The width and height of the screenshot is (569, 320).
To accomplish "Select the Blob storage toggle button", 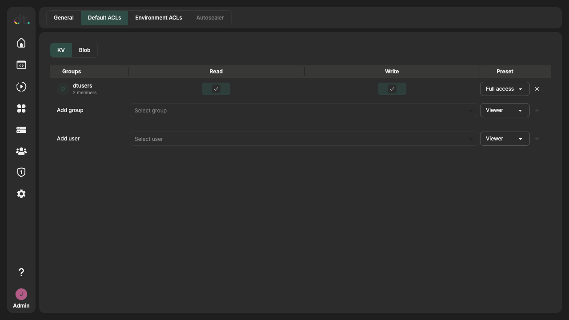I will click(84, 50).
